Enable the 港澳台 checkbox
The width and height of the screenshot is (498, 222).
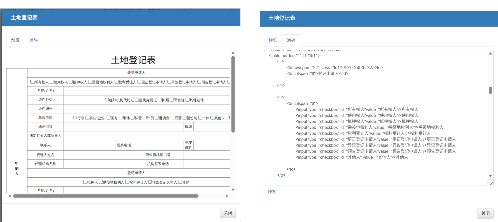(157, 117)
